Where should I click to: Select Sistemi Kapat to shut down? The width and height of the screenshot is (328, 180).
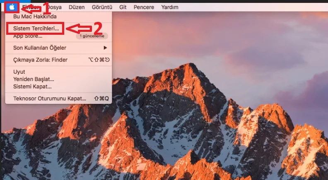pyautogui.click(x=32, y=86)
